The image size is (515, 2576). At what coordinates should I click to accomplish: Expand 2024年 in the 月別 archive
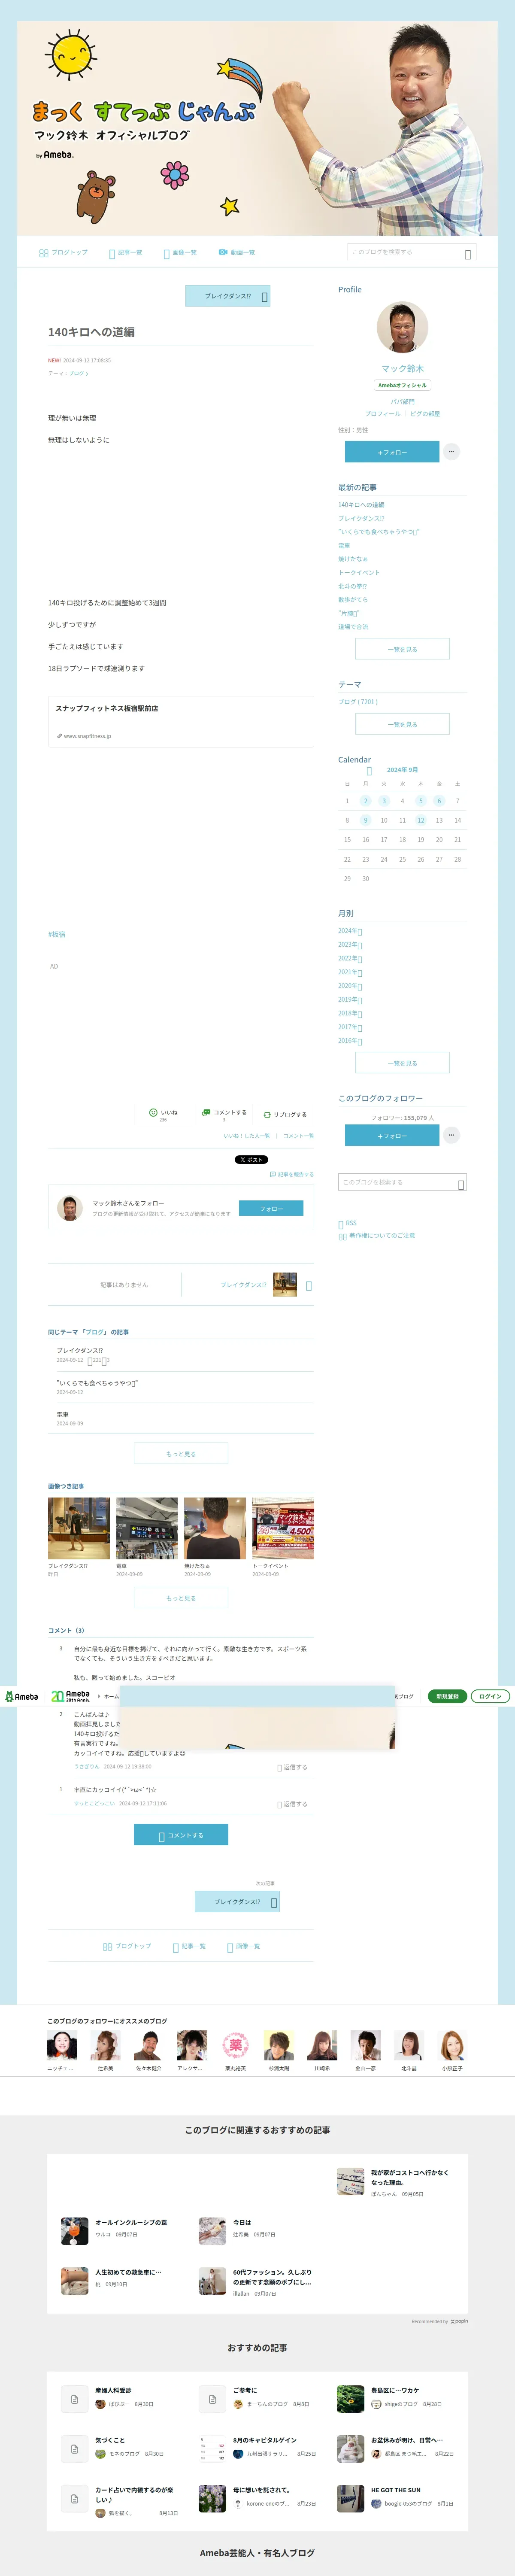[x=350, y=931]
